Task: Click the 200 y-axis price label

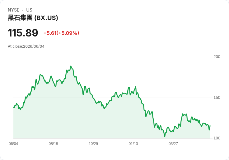Action: click(x=217, y=57)
